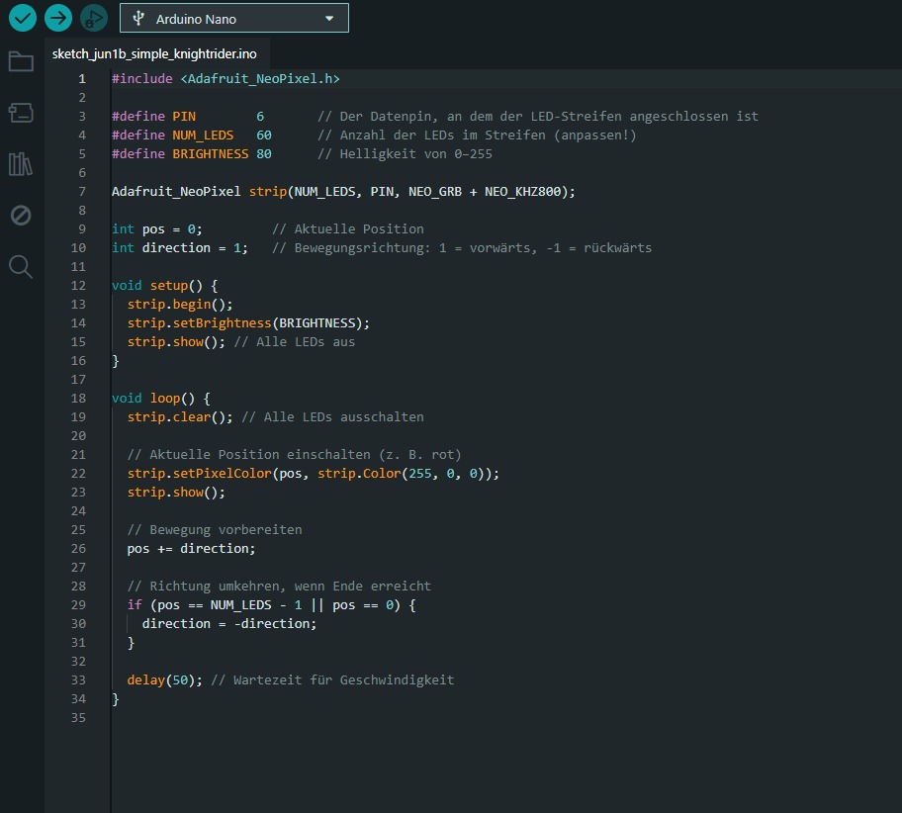Upload the sketch with the arrow button
Viewport: 902px width, 813px height.
(x=58, y=18)
